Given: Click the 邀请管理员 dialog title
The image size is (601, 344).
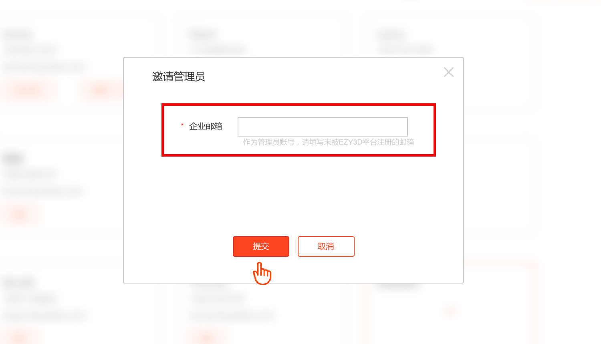Looking at the screenshot, I should [x=179, y=76].
